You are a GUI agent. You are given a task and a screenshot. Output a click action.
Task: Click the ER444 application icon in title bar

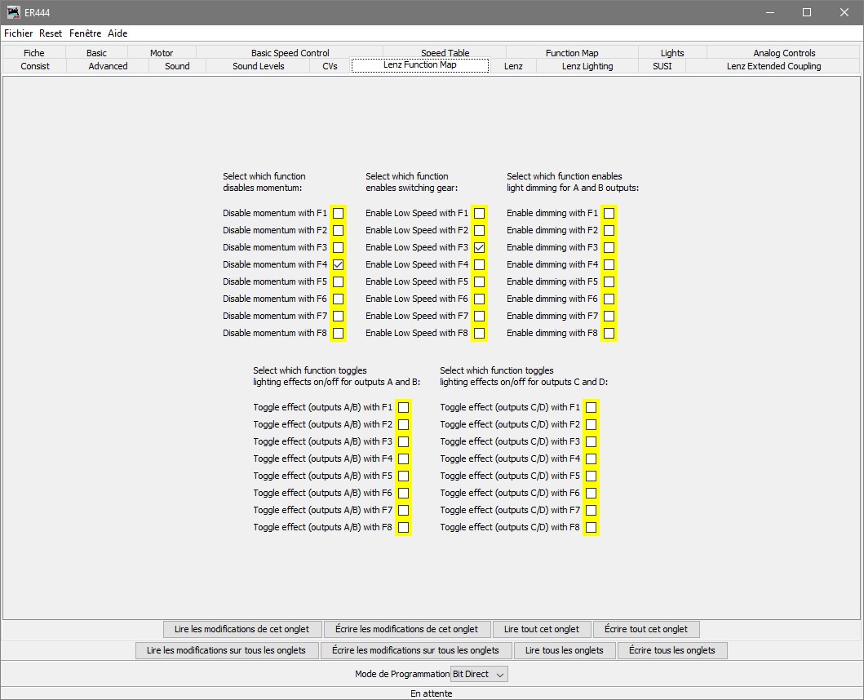pos(13,12)
